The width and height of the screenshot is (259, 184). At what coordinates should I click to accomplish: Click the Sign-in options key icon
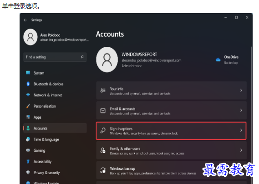tap(103, 130)
